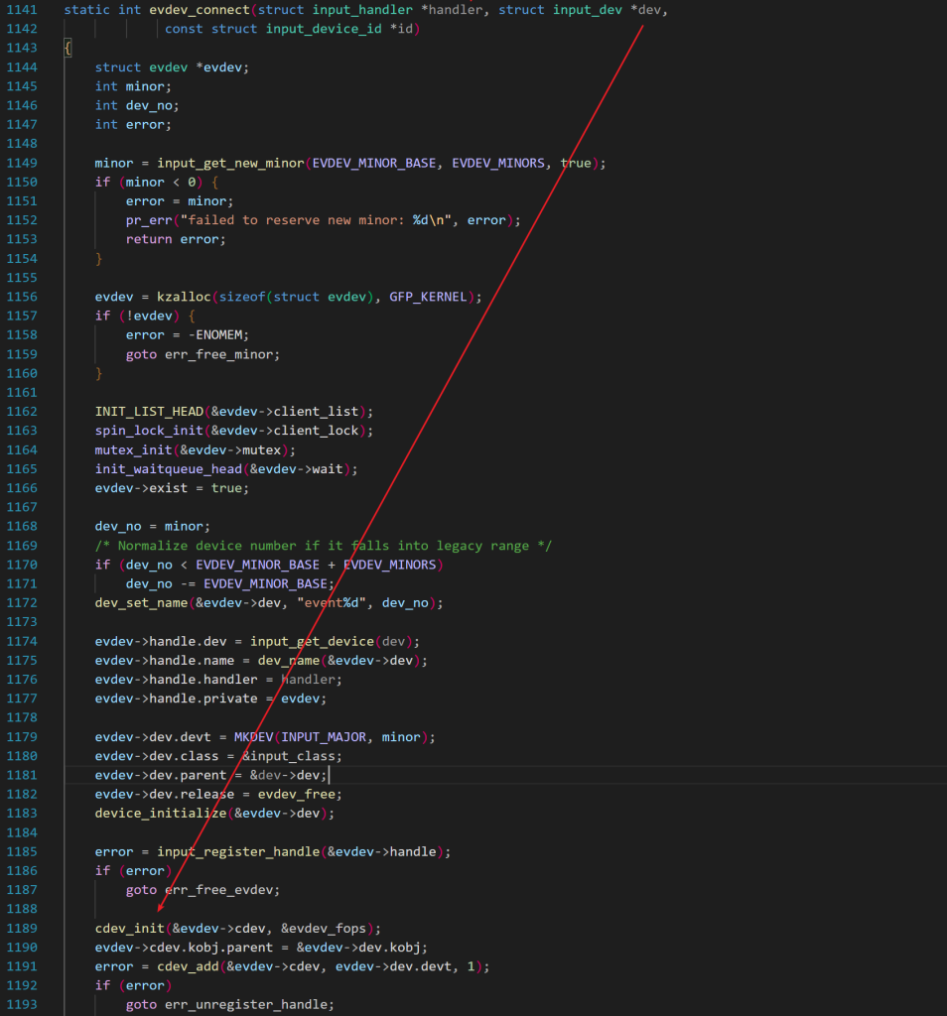Select line number 1181 in the gutter
The height and width of the screenshot is (1016, 947).
pos(22,775)
